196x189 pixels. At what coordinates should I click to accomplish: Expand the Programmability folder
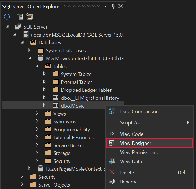click(x=37, y=129)
